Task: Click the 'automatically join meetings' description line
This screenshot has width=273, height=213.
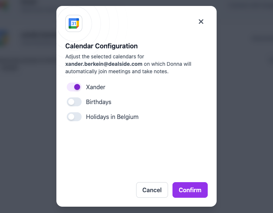Action: 117,71
